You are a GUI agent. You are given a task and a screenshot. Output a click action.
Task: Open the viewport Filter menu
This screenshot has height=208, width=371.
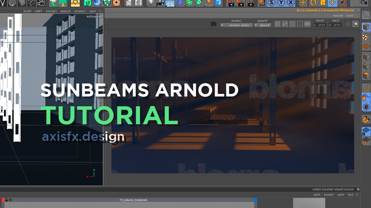[38, 11]
